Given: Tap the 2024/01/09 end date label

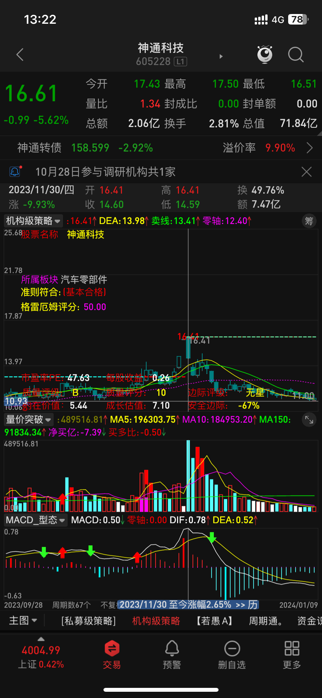Looking at the screenshot, I should [x=299, y=605].
